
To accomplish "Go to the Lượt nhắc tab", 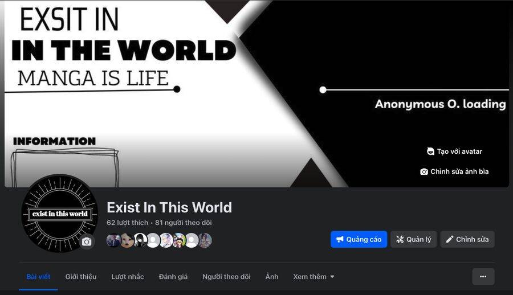I will 128,277.
